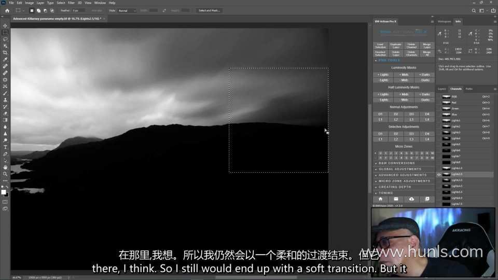Select the Horizontal Type tool
Screen dimensions: 498x280
(x=5, y=147)
